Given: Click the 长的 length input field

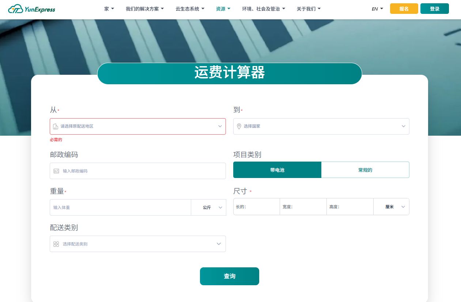Looking at the screenshot, I should click(257, 206).
